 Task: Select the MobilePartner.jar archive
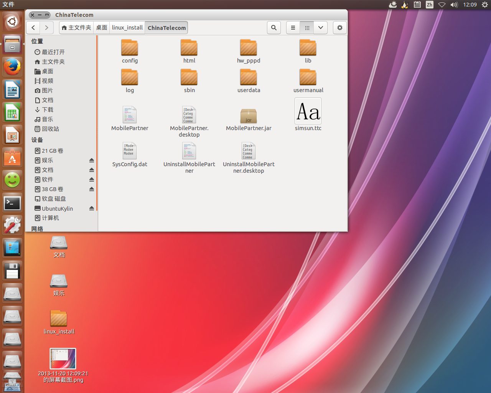(x=249, y=120)
